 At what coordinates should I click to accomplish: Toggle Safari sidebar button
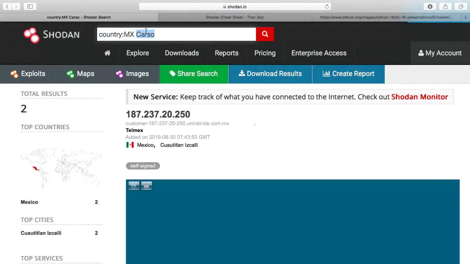click(x=30, y=6)
